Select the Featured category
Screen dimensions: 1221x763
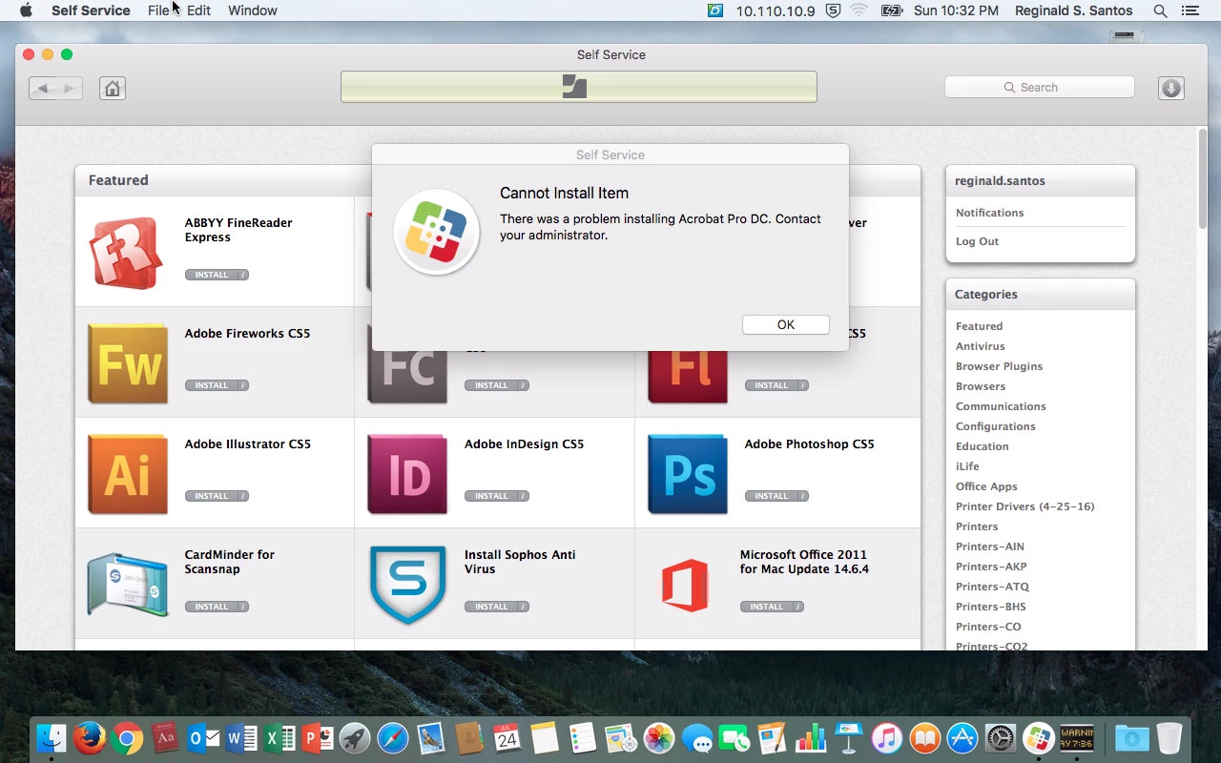tap(979, 326)
